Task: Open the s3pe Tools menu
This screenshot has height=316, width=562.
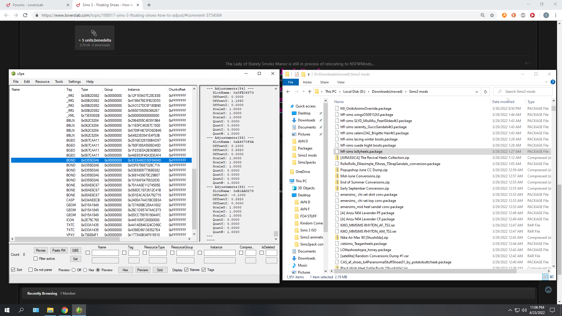Action: click(59, 82)
